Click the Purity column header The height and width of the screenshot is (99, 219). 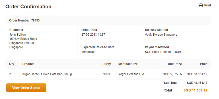pyautogui.click(x=106, y=64)
